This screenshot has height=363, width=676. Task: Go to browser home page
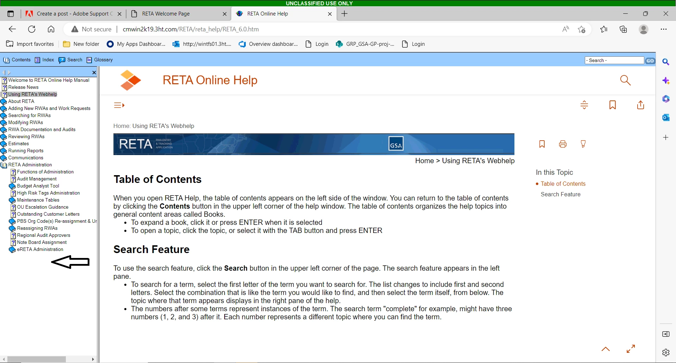coord(51,29)
